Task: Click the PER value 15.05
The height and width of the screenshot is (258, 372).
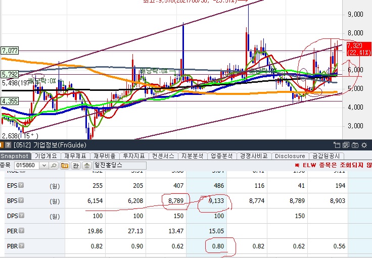Action: (x=216, y=231)
